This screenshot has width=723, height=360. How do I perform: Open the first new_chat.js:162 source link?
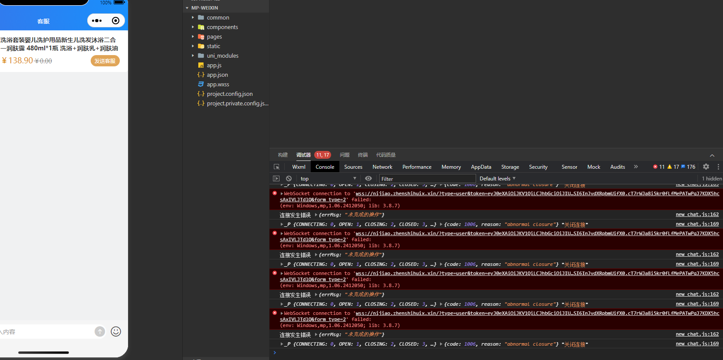(x=697, y=214)
